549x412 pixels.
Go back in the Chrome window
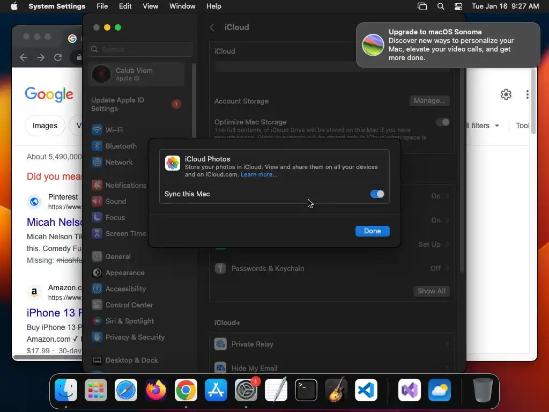click(24, 57)
